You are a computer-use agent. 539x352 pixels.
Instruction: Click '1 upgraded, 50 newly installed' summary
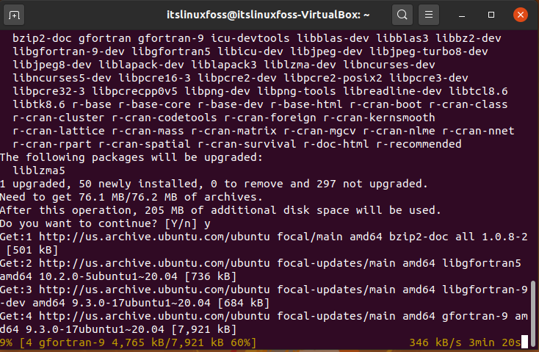coord(102,184)
